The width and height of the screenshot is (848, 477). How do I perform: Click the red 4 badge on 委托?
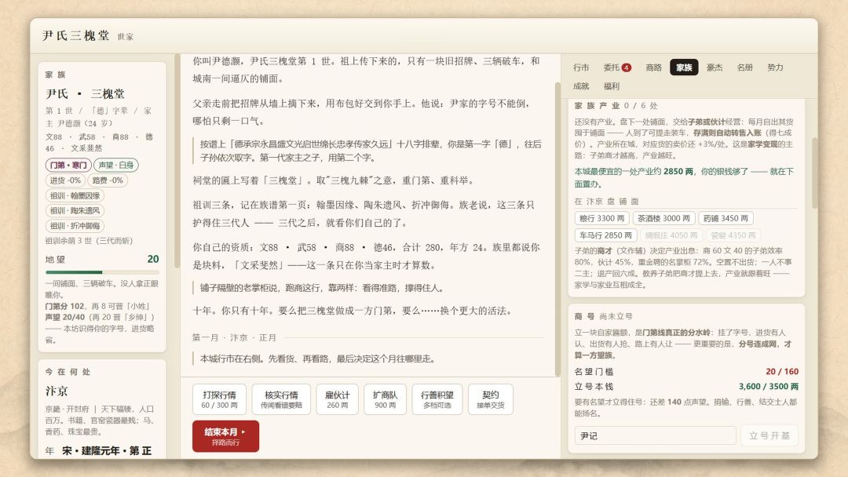[627, 67]
